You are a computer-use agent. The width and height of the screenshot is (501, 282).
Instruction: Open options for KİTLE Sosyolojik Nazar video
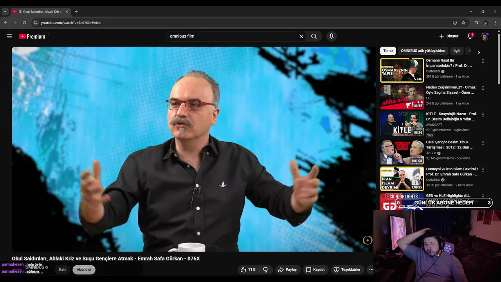tap(483, 115)
